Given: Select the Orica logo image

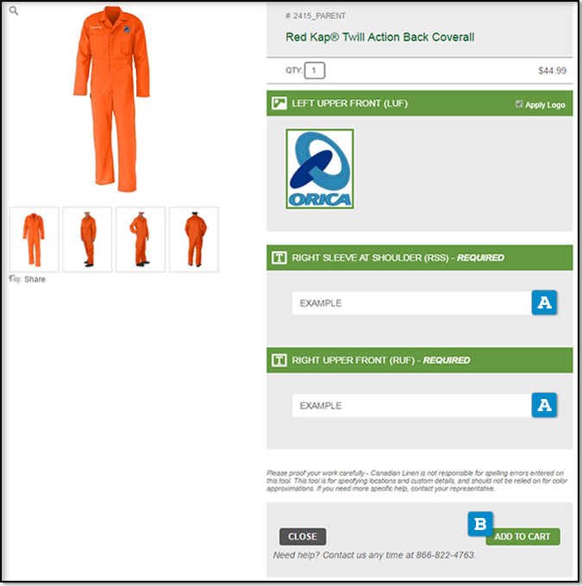Looking at the screenshot, I should 320,169.
